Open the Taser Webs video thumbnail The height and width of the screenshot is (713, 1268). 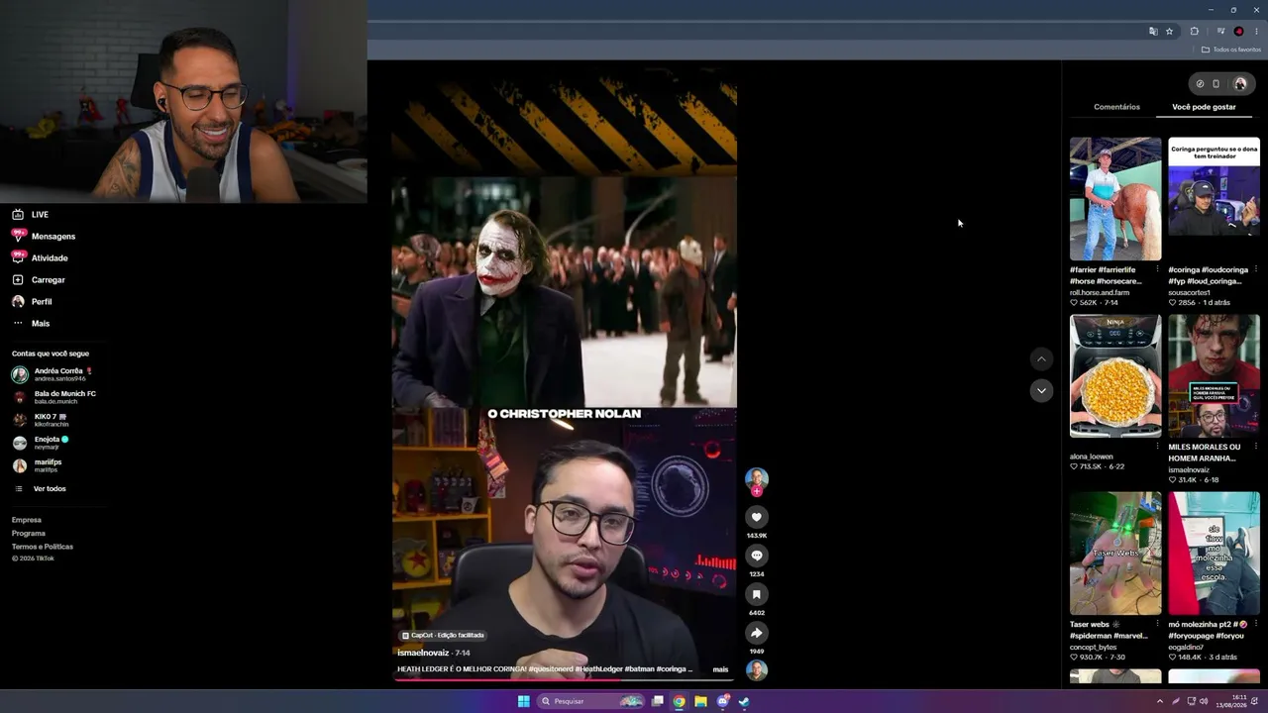point(1115,554)
